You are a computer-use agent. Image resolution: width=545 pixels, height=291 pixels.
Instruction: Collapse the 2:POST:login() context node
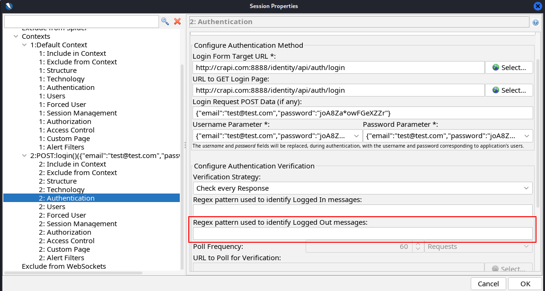(x=24, y=156)
